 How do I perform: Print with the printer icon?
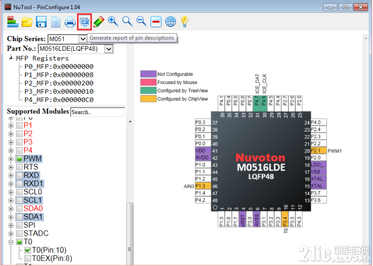70,22
